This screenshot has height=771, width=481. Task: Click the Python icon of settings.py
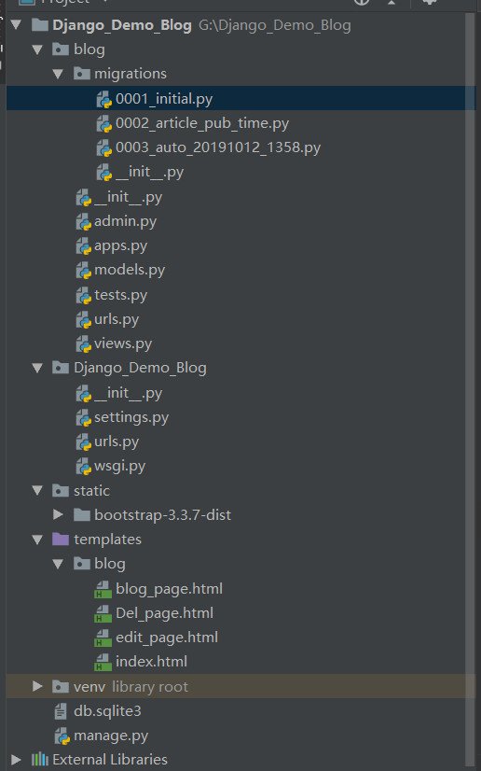click(x=84, y=417)
